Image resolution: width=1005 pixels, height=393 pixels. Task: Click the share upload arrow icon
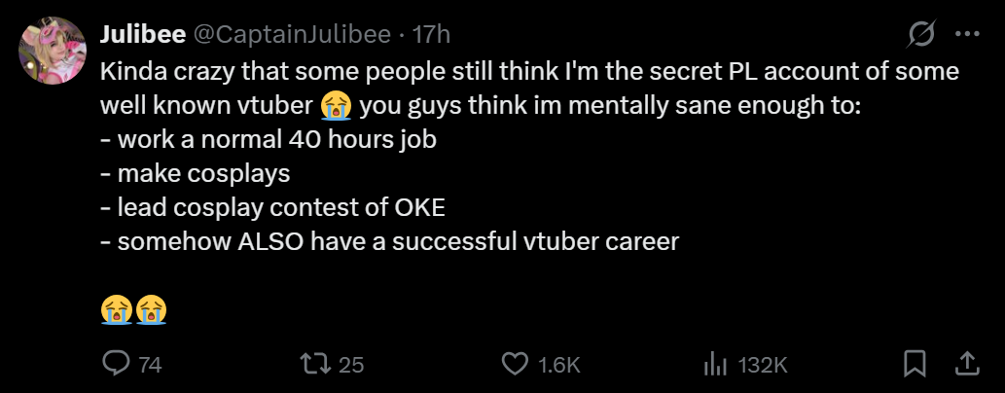pyautogui.click(x=967, y=364)
